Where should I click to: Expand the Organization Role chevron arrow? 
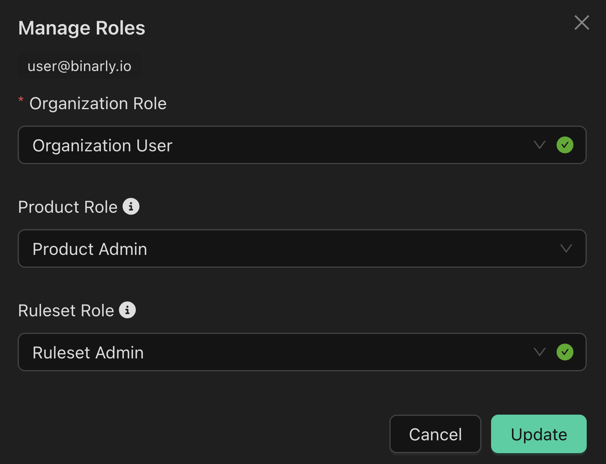coord(539,145)
